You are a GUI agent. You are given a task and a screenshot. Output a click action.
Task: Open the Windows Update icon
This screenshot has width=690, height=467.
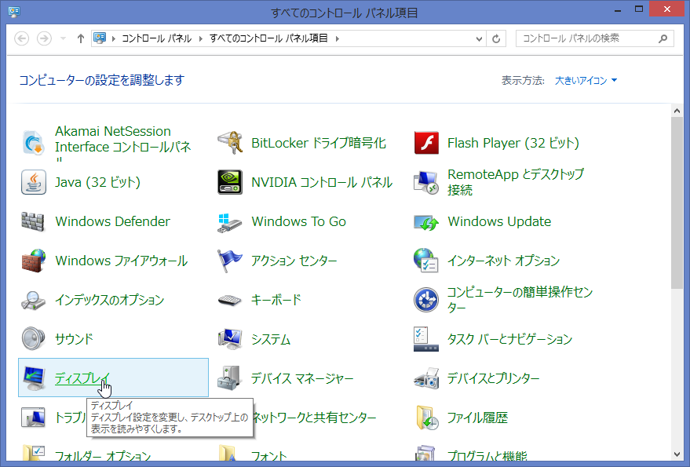(426, 221)
